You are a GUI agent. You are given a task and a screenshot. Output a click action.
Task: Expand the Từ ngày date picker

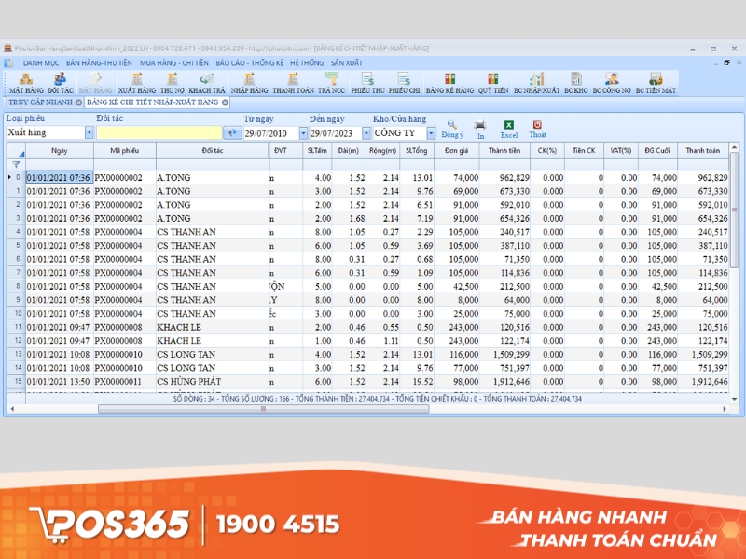301,132
